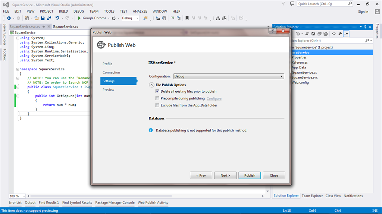Click the browser Refresh icon in toolbar
The width and height of the screenshot is (382, 214).
114,18
